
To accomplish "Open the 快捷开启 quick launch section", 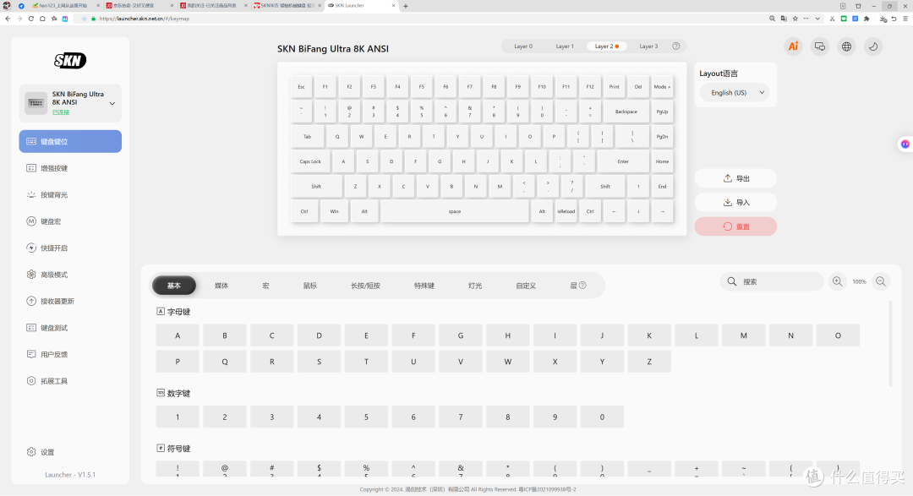I will [70, 248].
